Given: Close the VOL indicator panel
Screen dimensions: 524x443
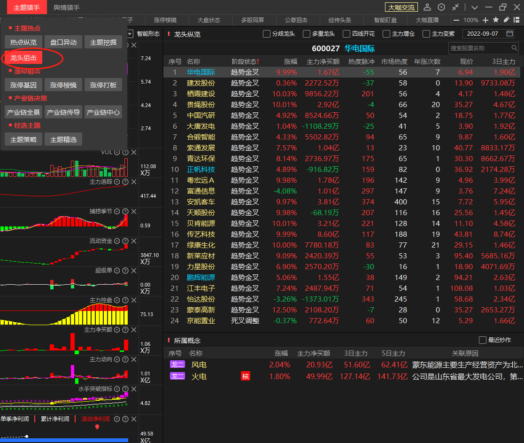Looking at the screenshot, I should point(134,153).
